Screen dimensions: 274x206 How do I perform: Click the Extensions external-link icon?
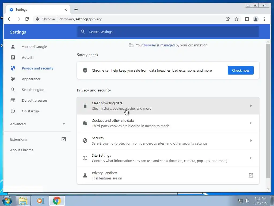click(x=64, y=139)
